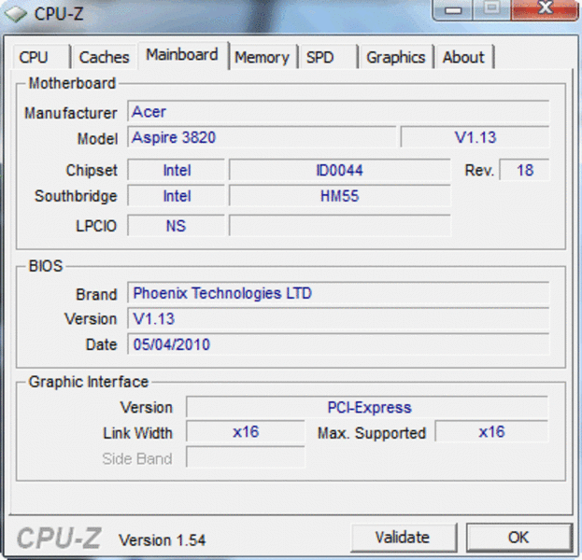Screen dimensions: 582x560
Task: Click the LPCIO NS field
Action: pyautogui.click(x=176, y=225)
